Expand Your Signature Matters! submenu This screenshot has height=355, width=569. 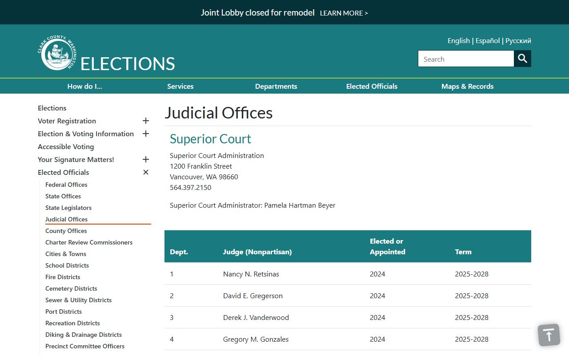pyautogui.click(x=145, y=159)
